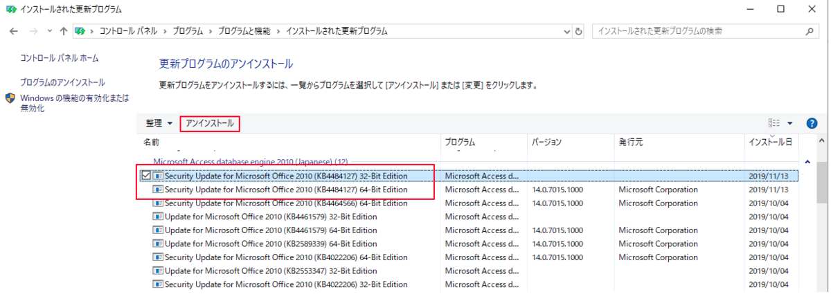
Task: Click icon of KB4022206 32-Bit Edition row
Action: coord(158,284)
